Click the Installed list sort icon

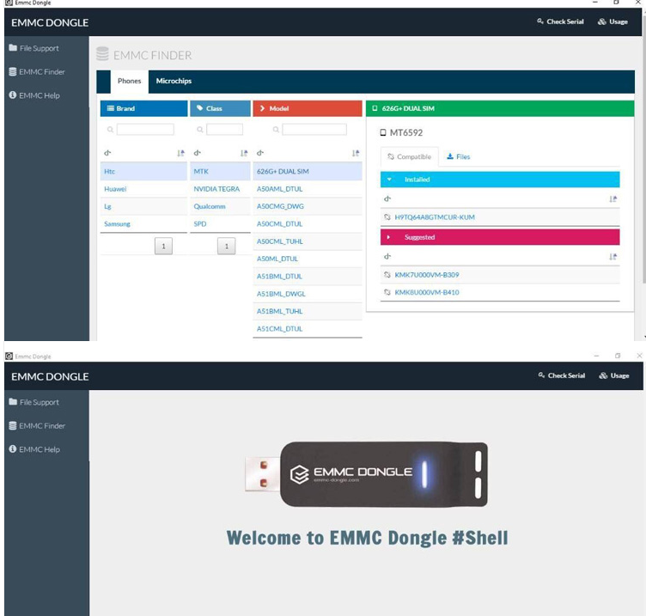[613, 199]
